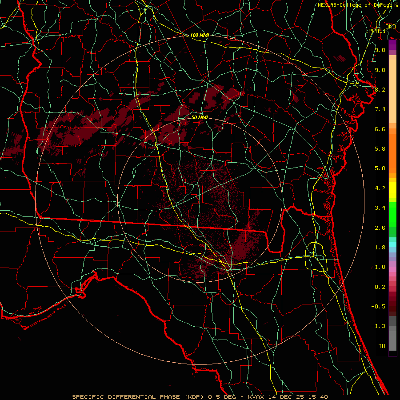Image resolution: width=400 pixels, height=400 pixels.
Task: Click the Specific Differential Phase (KDP) title text
Action: coord(137,396)
